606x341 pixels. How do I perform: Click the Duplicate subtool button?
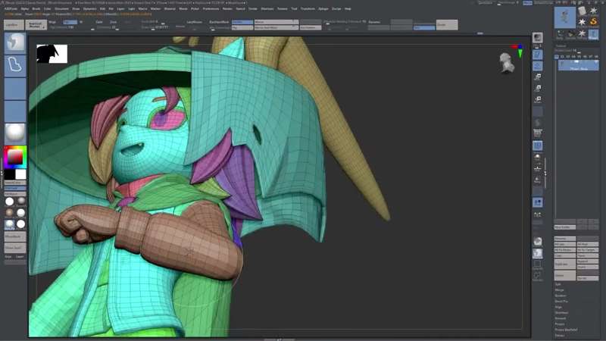[564, 264]
